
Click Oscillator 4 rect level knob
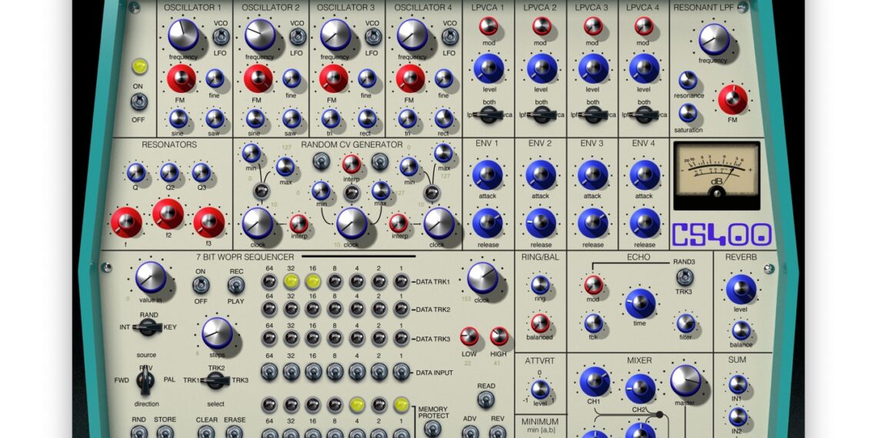444,118
